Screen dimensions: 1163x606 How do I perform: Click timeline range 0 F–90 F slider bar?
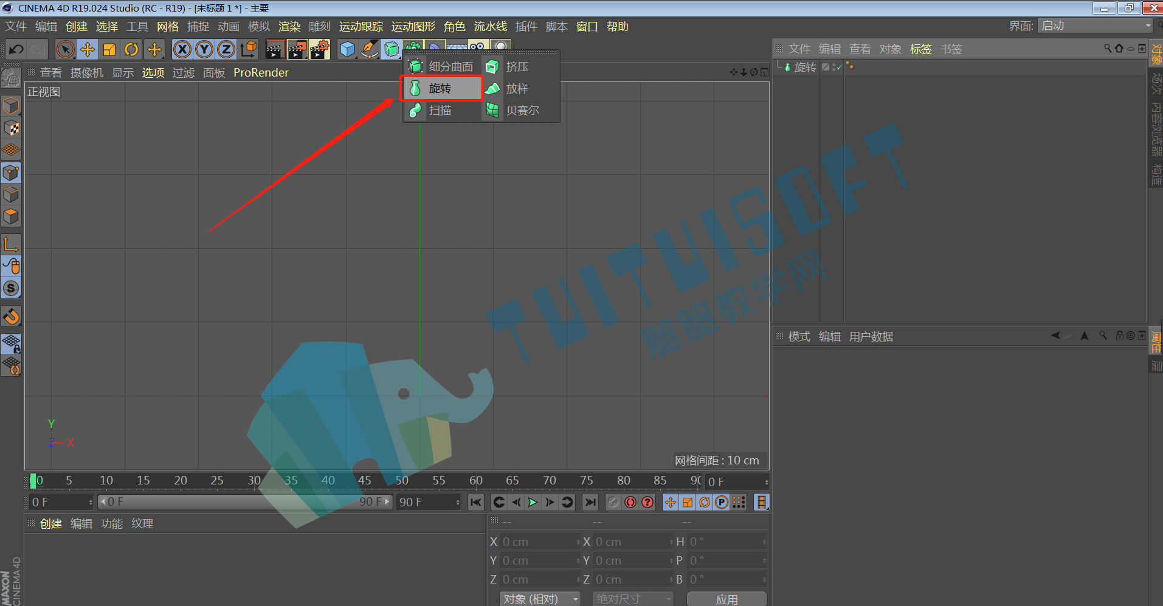(x=245, y=502)
